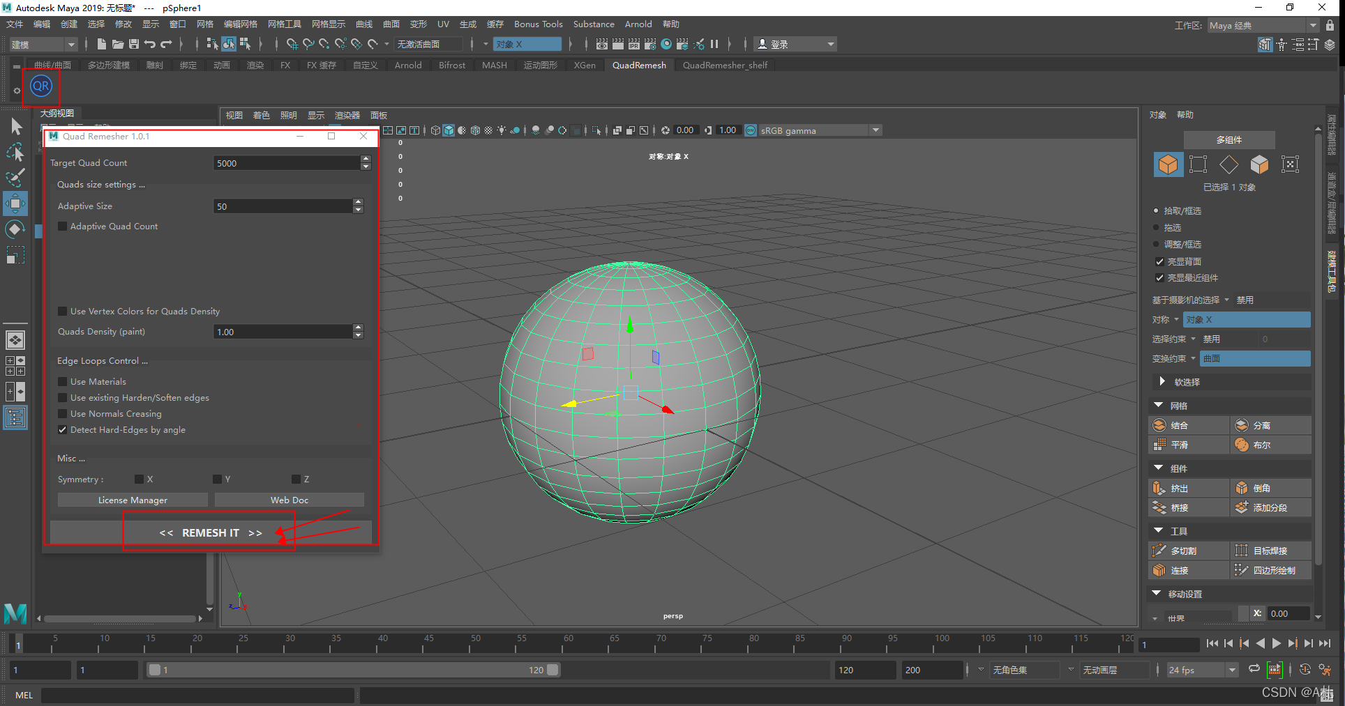Viewport: 1345px width, 706px height.
Task: Activate the Lasso select tool
Action: tap(15, 152)
